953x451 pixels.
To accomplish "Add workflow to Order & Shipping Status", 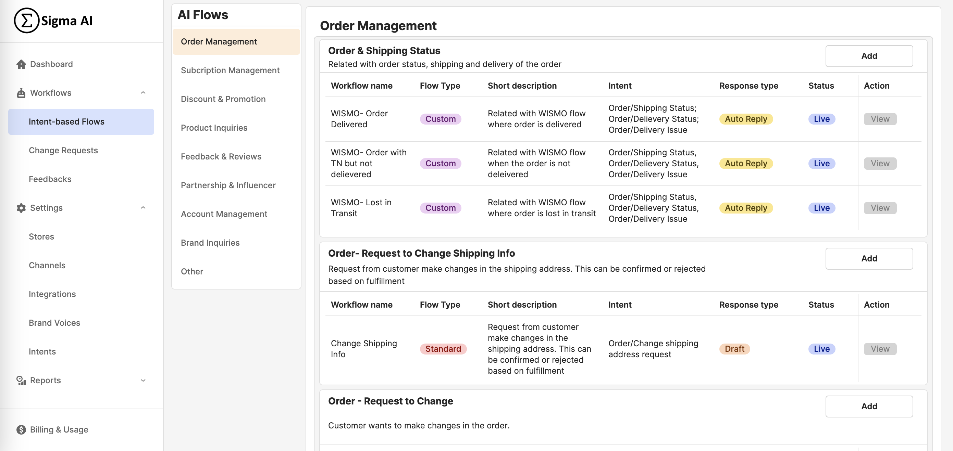I will point(869,56).
